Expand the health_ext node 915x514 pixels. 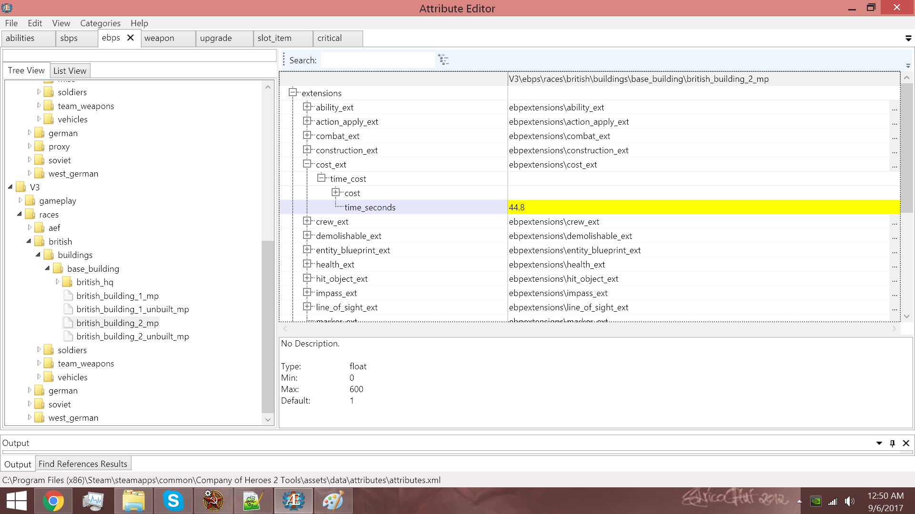tap(307, 264)
